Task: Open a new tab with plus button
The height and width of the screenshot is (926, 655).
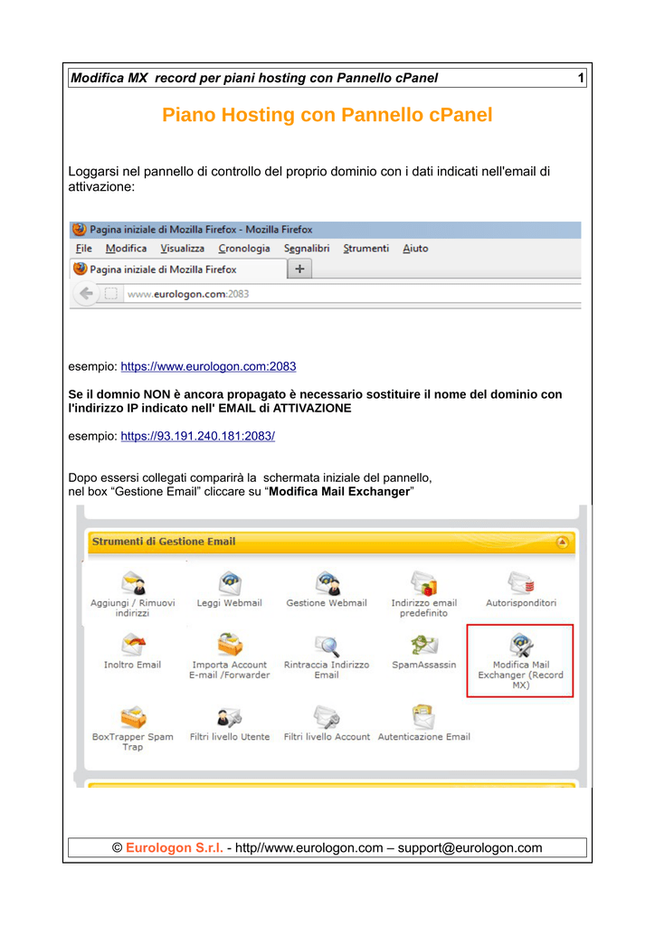Action: (x=300, y=269)
